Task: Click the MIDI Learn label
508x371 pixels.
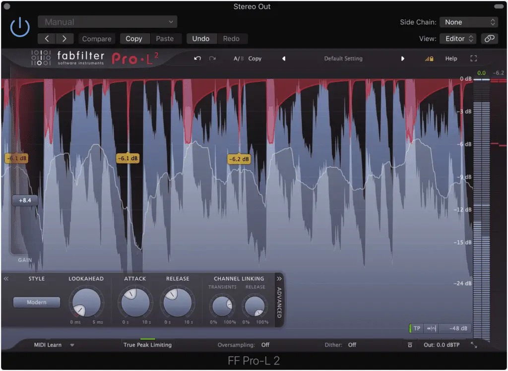Action: (x=48, y=345)
